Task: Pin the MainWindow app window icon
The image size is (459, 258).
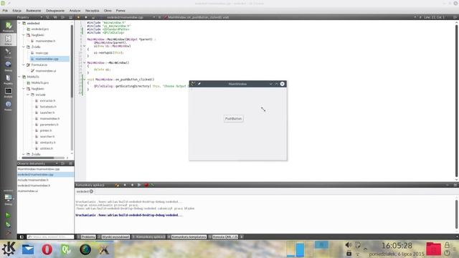Action: 199,84
